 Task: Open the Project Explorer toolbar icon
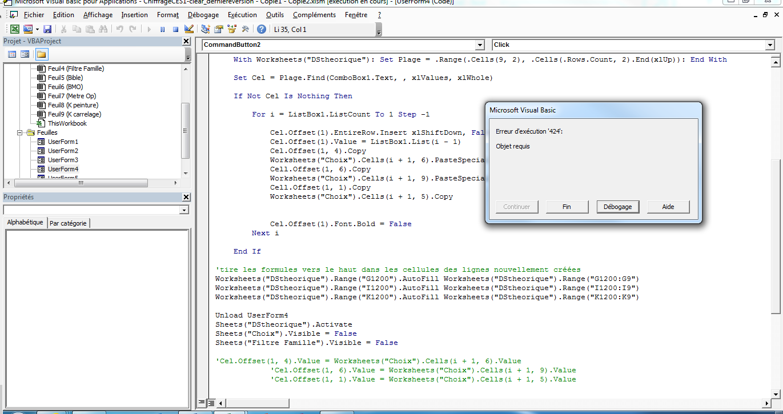click(206, 29)
